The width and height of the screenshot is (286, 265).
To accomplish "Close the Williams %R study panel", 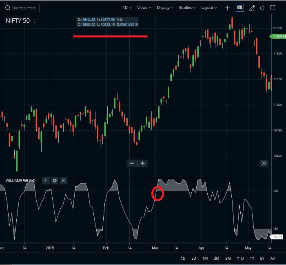I will tap(63, 181).
